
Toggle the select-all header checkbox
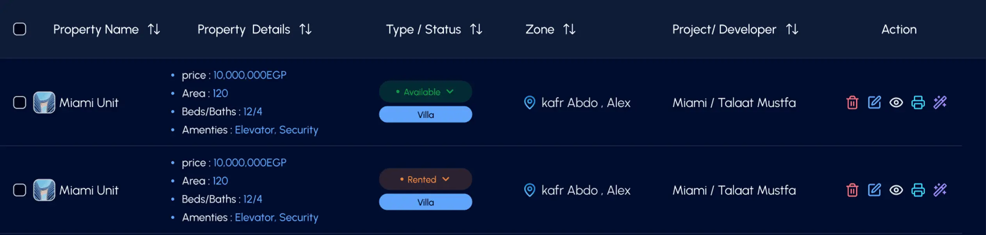20,29
